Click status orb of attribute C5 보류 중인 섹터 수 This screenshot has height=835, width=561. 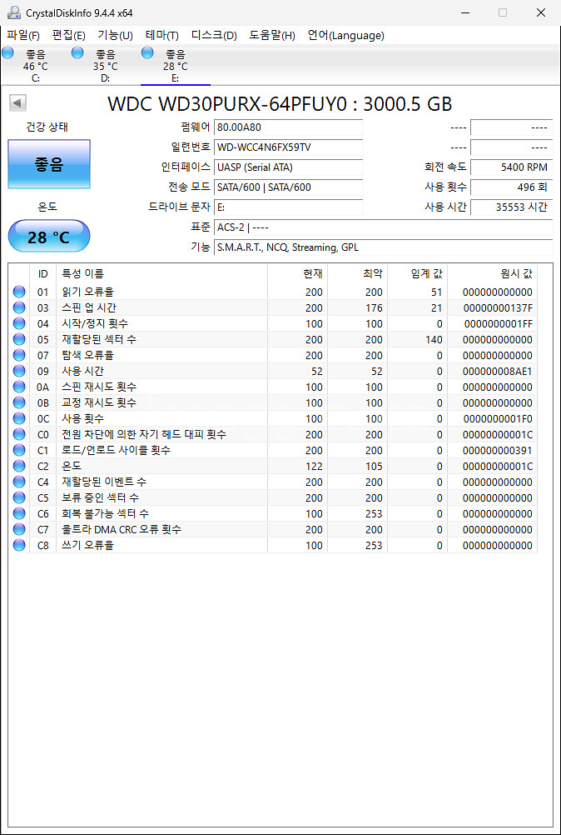pos(19,497)
